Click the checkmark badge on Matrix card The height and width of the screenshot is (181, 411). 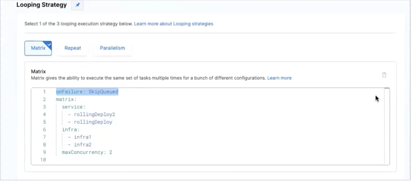click(x=49, y=44)
